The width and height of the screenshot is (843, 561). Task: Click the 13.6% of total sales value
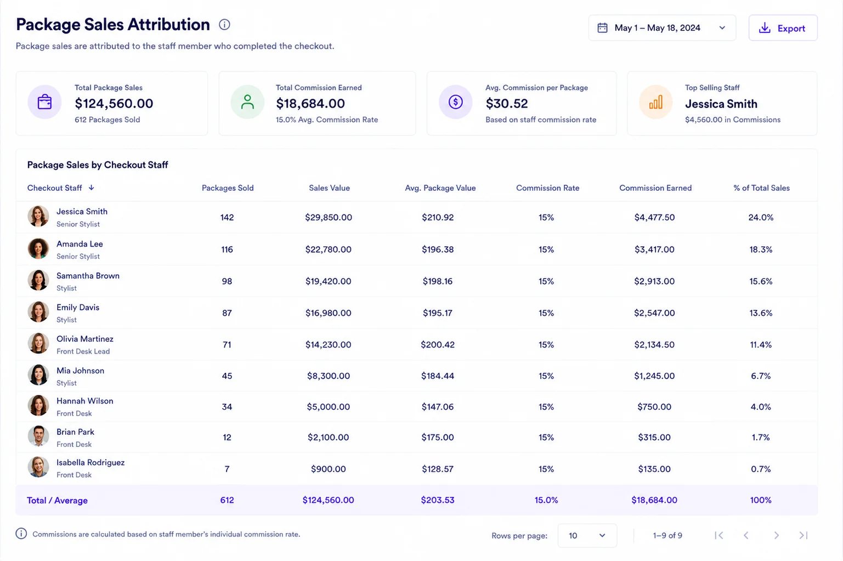pos(761,313)
